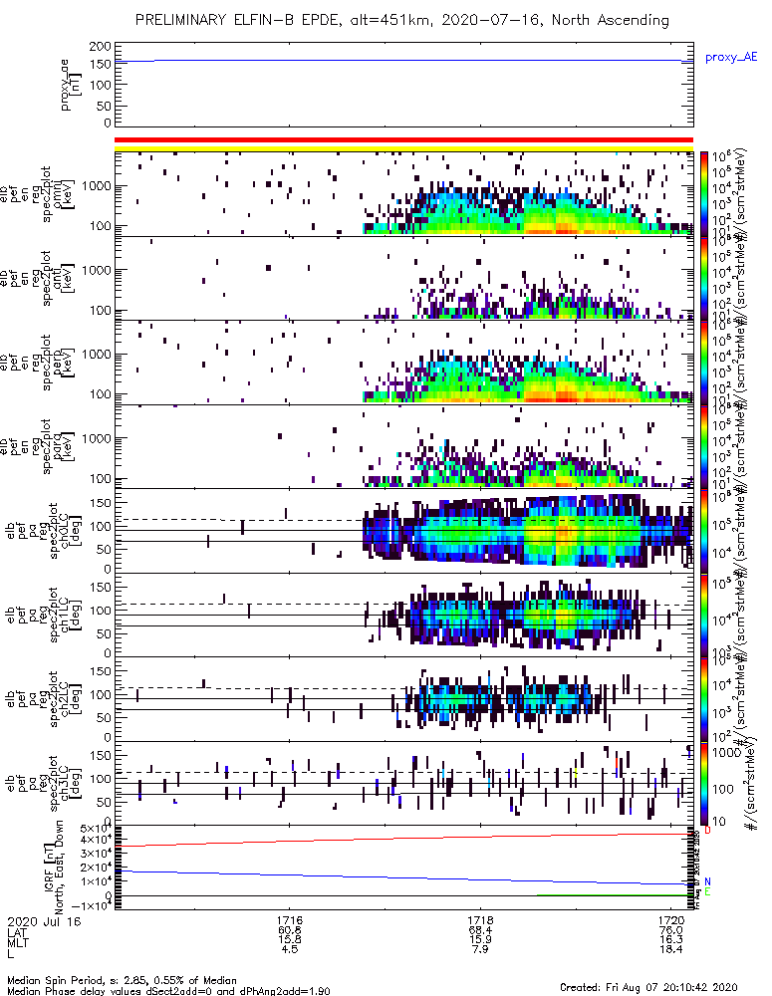772x996 pixels.
Task: Click the ch2LC pitch-angle color scale bar
Action: (x=704, y=699)
